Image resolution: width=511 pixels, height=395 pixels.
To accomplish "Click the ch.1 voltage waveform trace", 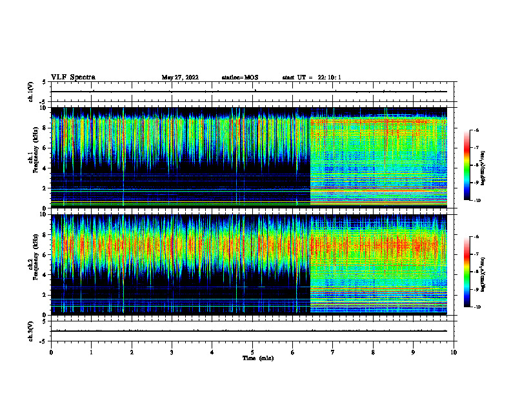I will (249, 92).
